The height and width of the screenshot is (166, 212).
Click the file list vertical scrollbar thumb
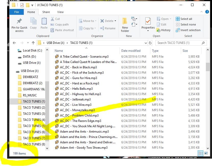pos(208,67)
